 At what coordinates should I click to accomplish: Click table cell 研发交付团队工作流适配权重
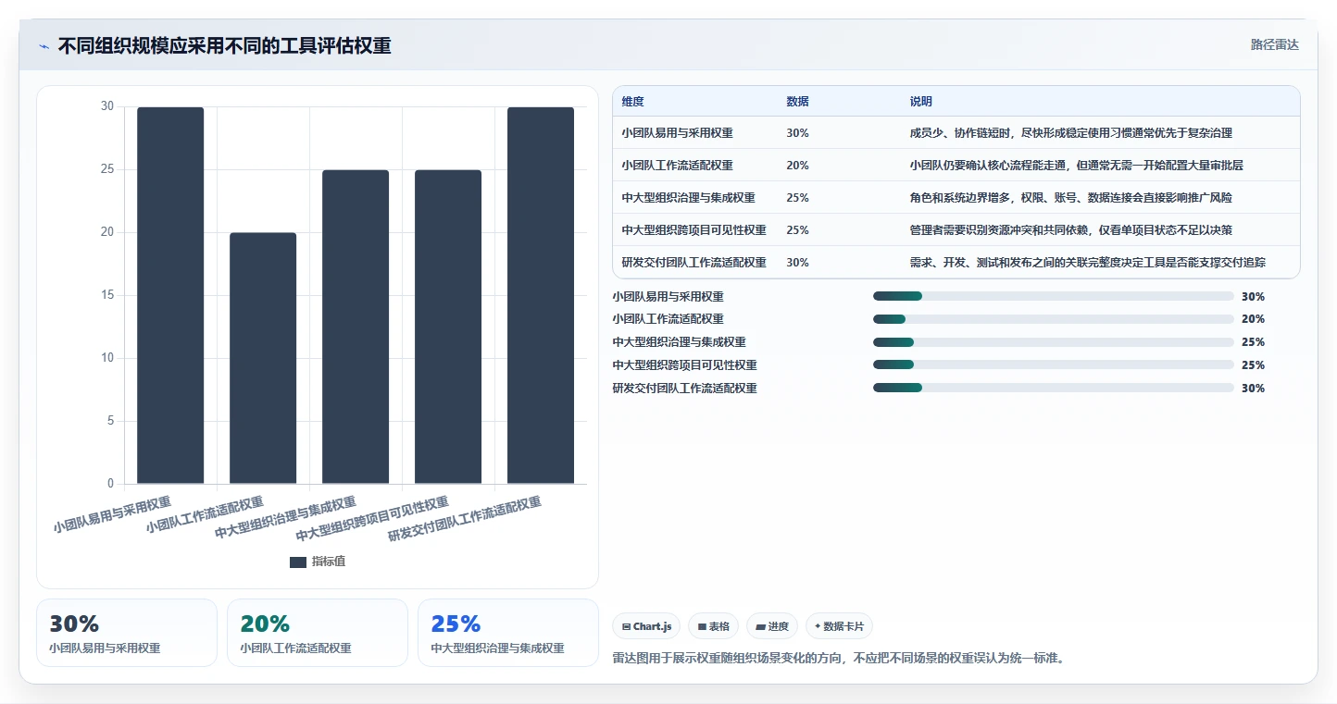(x=694, y=263)
